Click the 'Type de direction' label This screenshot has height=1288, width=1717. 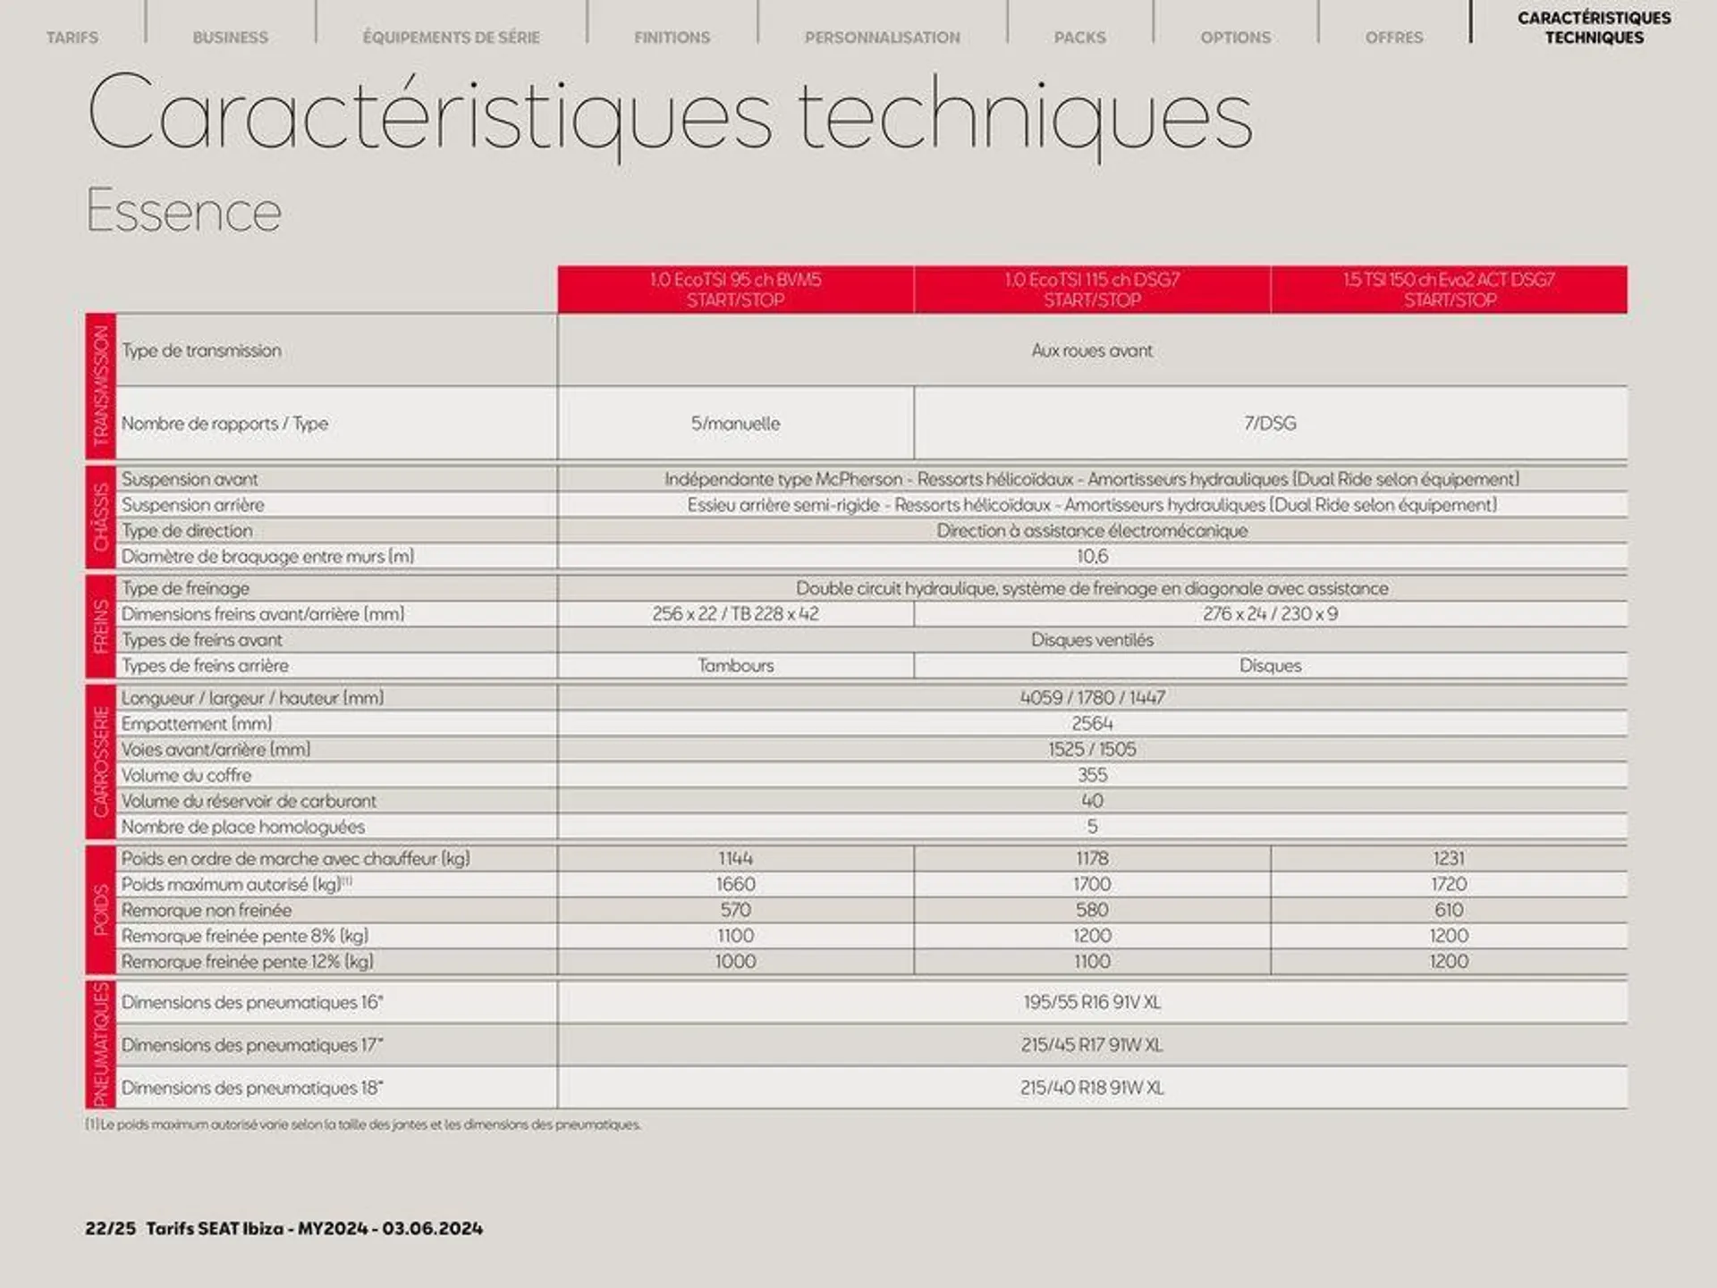click(x=187, y=531)
